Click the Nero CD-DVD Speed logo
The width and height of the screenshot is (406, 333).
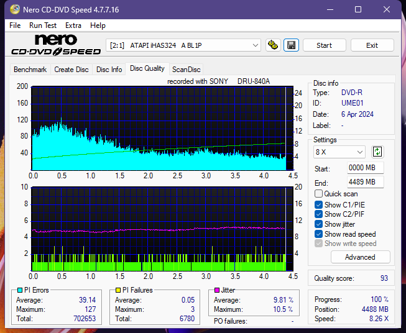56,45
